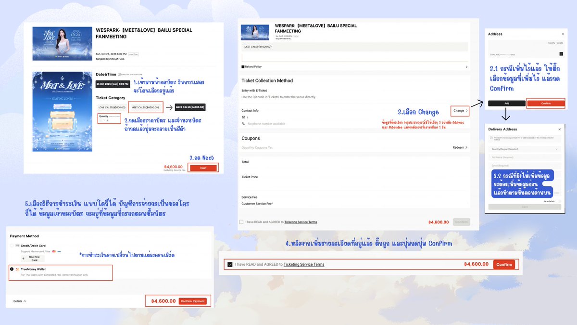The image size is (577, 325).
Task: Select the Credit/Debit Card payment option
Action: [12, 246]
